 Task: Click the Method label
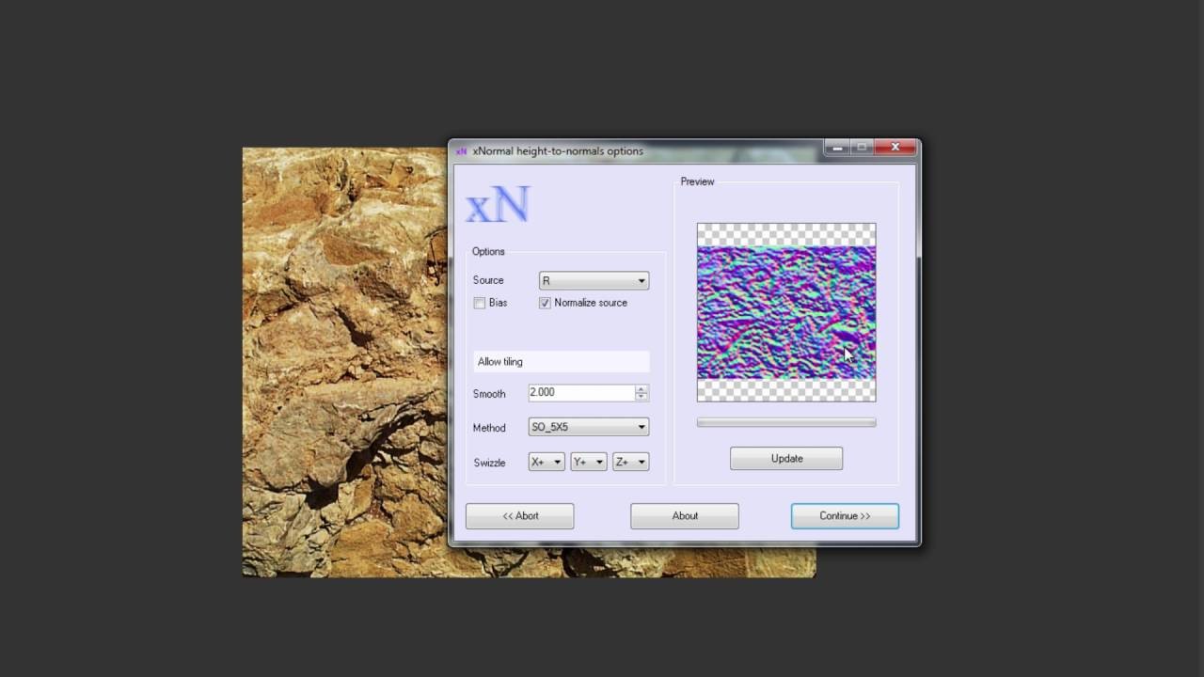pos(489,428)
